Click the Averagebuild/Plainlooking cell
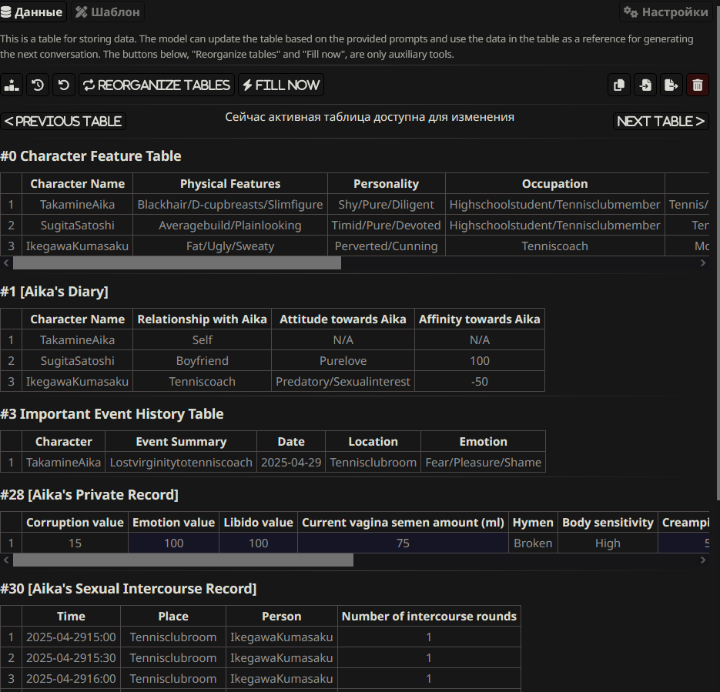This screenshot has height=692, width=720. (230, 226)
